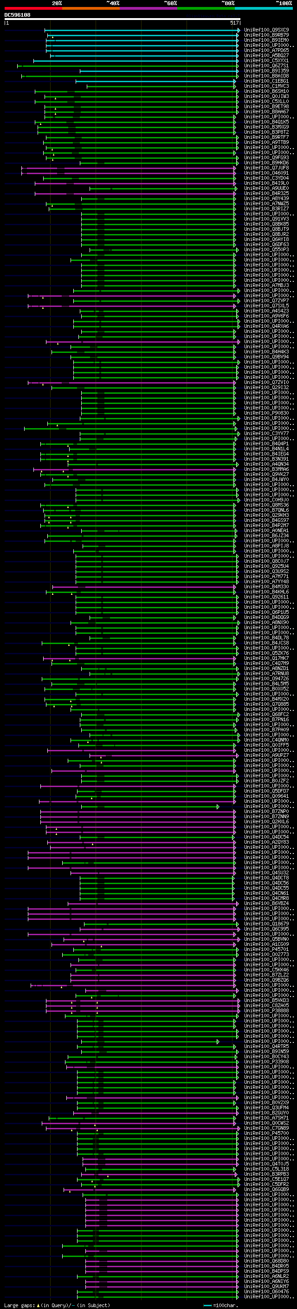Open hit UniRef100_B9RB79
Image resolution: width=297 pixels, height=1309 pixels.
(x=266, y=35)
